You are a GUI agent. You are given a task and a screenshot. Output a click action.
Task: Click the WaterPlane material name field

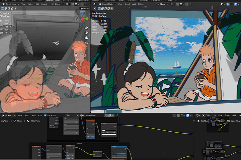tap(95, 115)
